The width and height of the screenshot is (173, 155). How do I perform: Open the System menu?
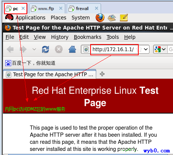click(81, 18)
